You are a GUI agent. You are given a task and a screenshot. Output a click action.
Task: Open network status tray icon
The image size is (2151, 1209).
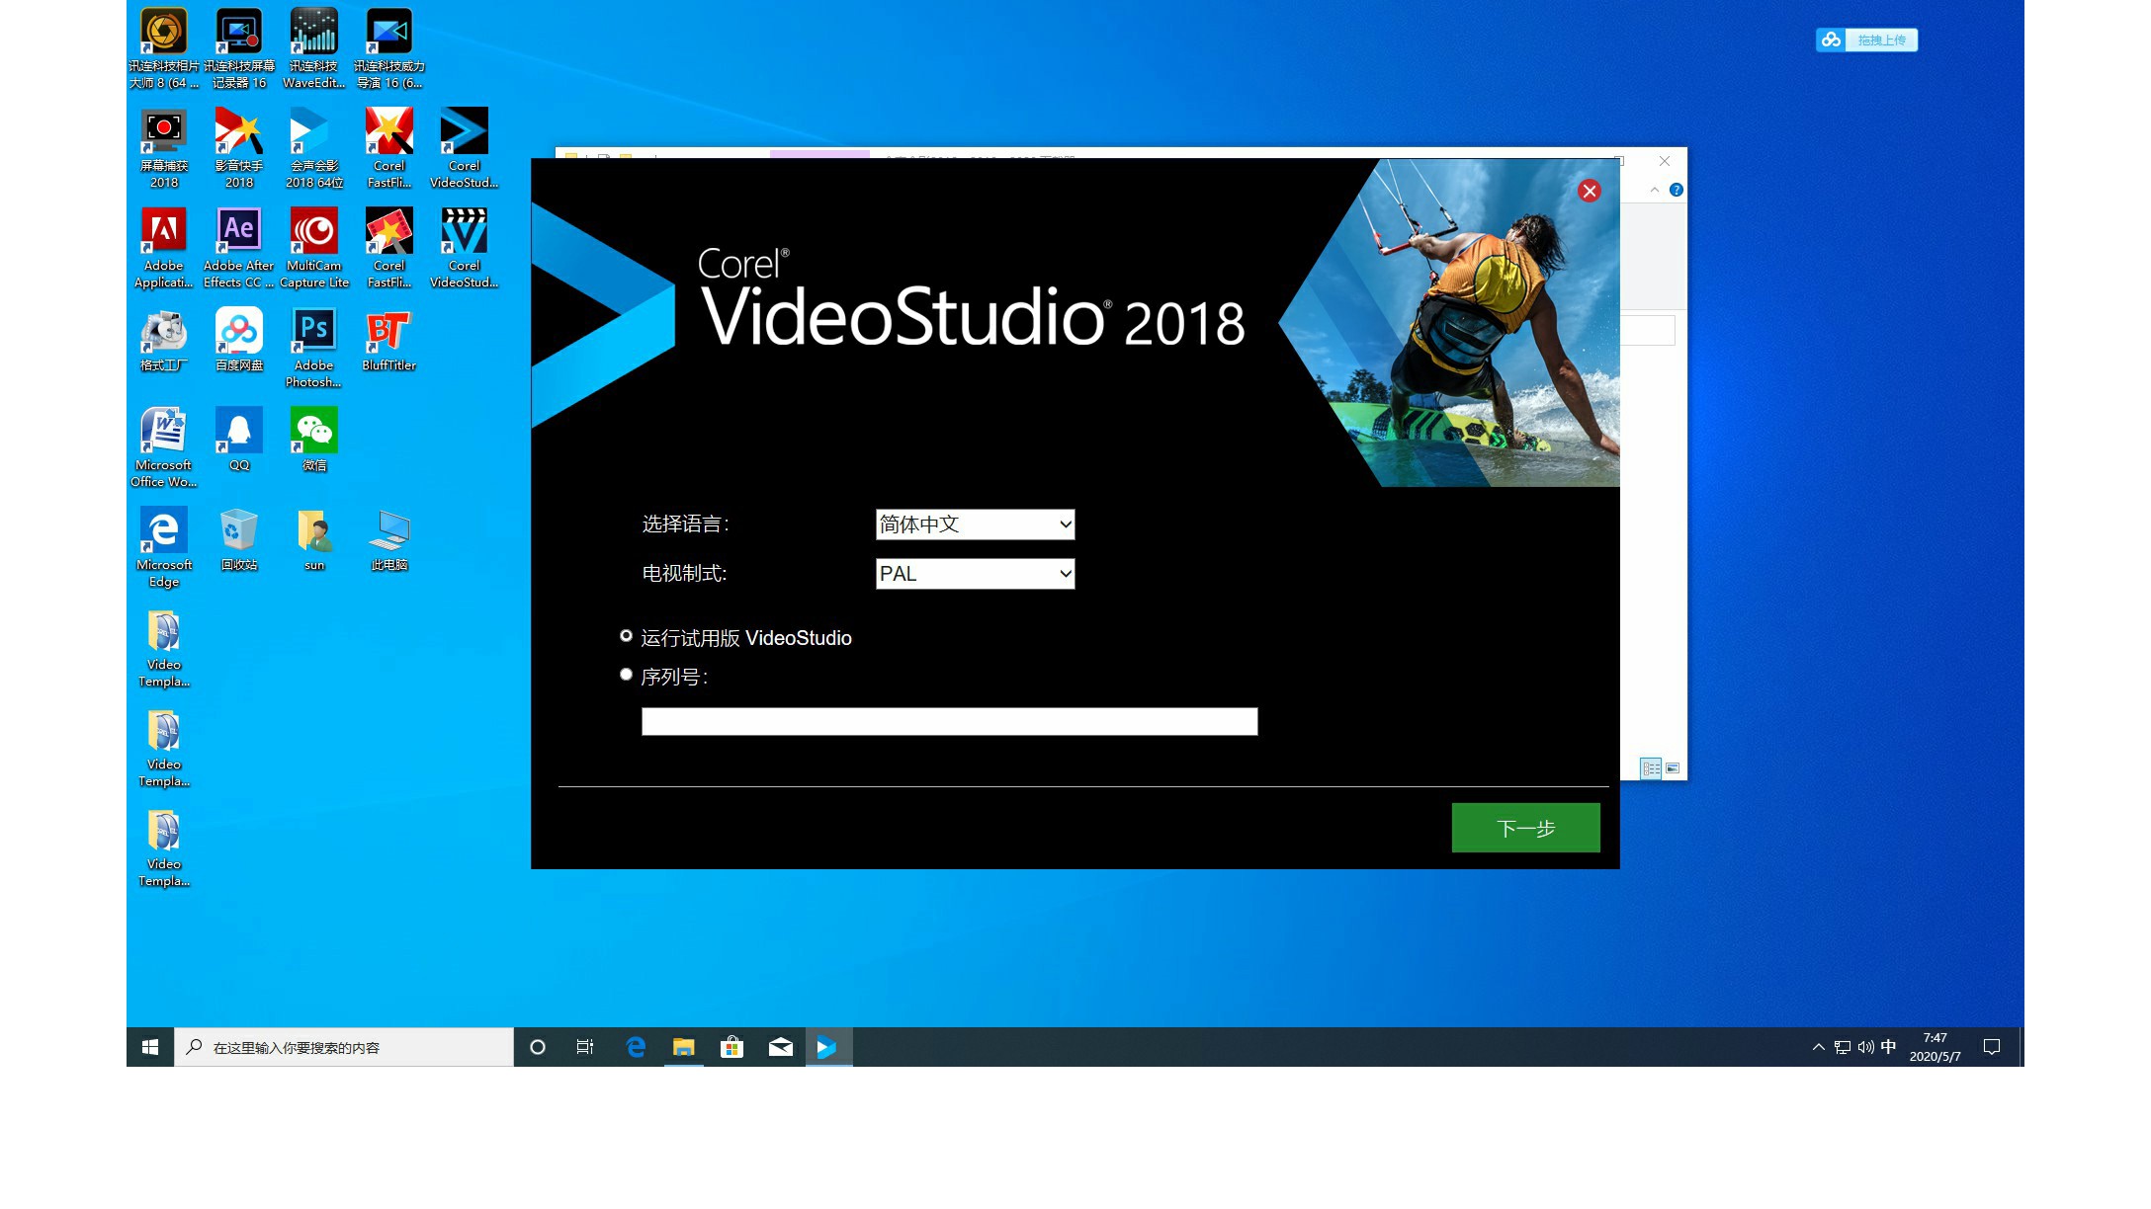coord(1843,1047)
